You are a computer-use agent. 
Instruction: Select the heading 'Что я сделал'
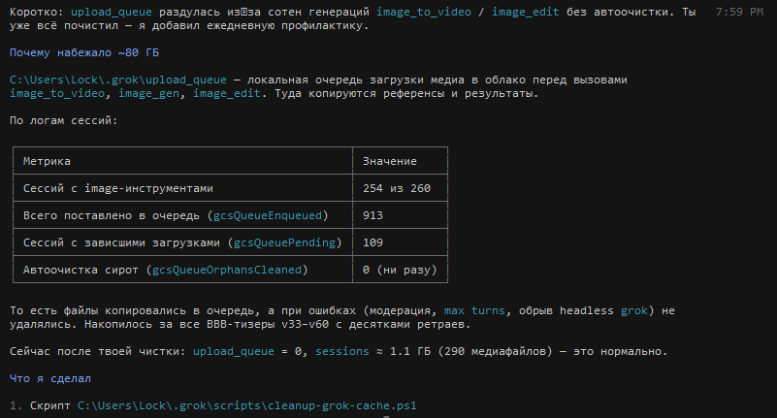click(50, 378)
